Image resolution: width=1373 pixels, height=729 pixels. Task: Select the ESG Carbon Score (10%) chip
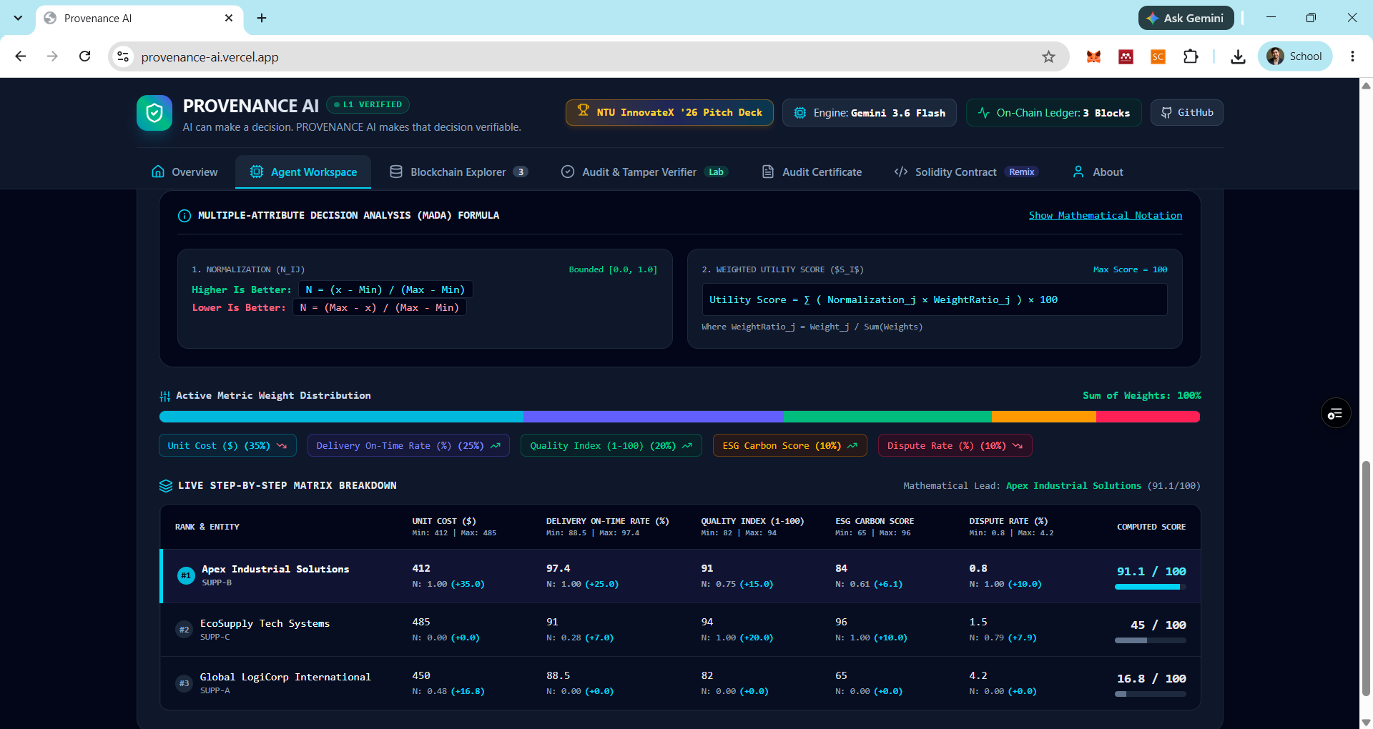point(790,446)
